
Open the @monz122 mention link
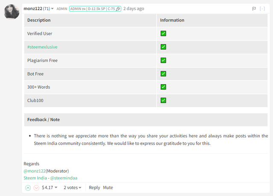tap(35, 171)
